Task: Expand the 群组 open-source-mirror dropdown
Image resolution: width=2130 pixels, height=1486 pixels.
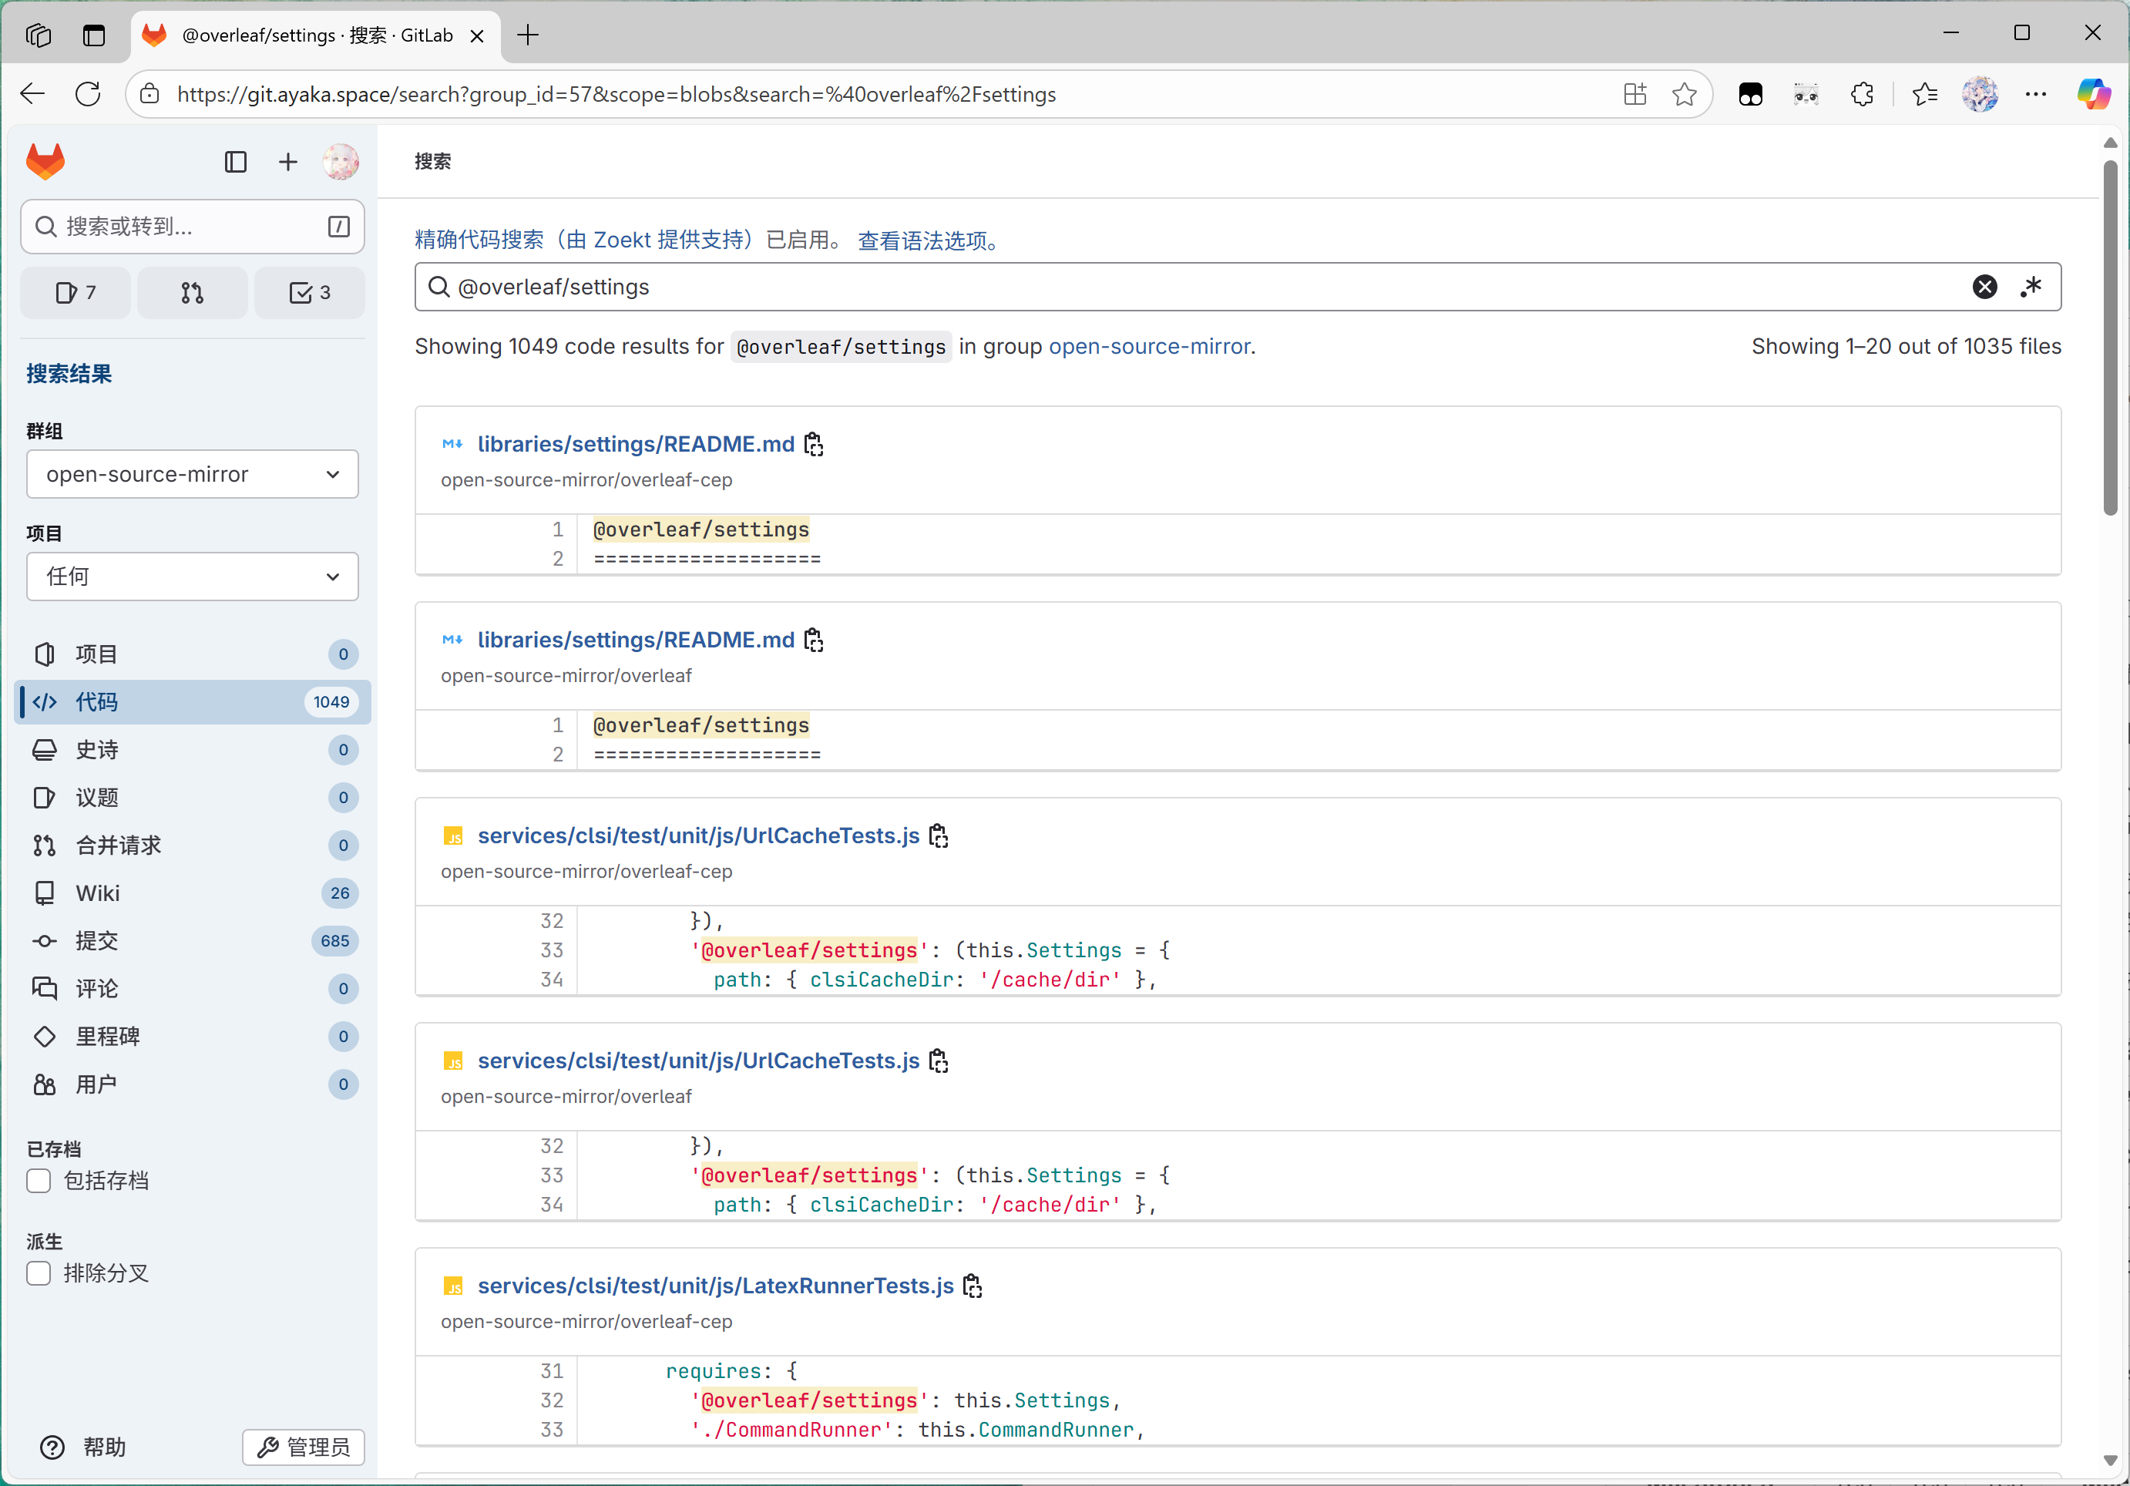Action: pos(193,474)
